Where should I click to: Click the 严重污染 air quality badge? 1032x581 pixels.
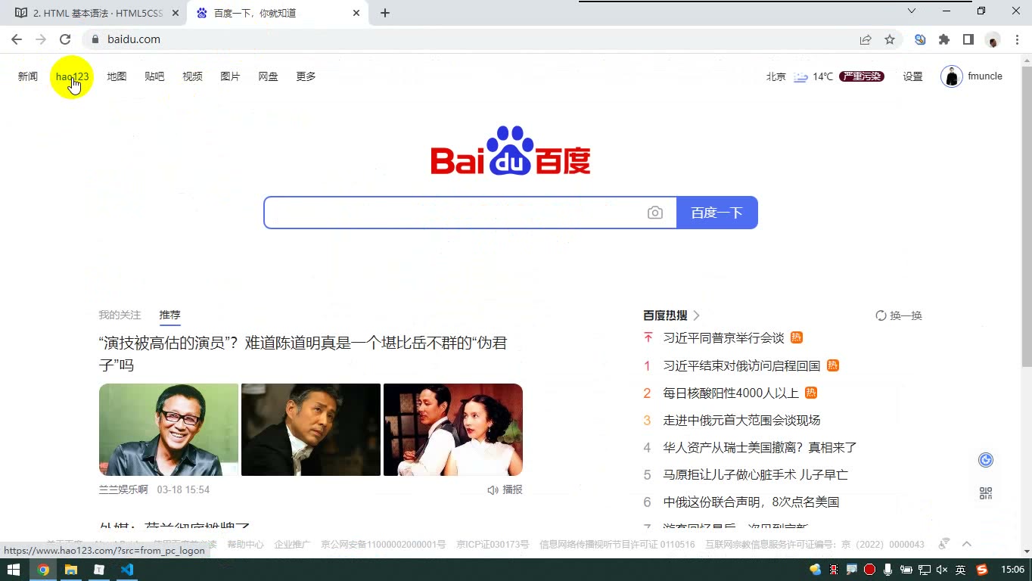862,76
